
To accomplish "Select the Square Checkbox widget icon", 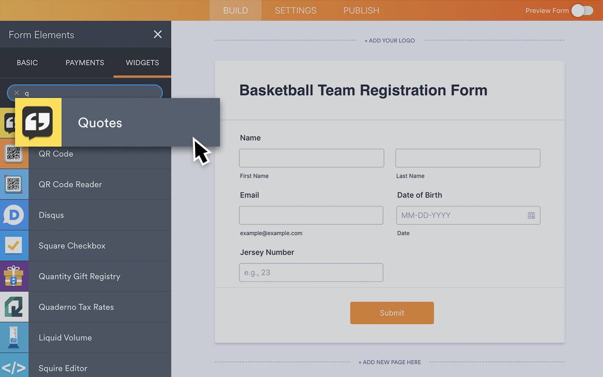I will (14, 246).
